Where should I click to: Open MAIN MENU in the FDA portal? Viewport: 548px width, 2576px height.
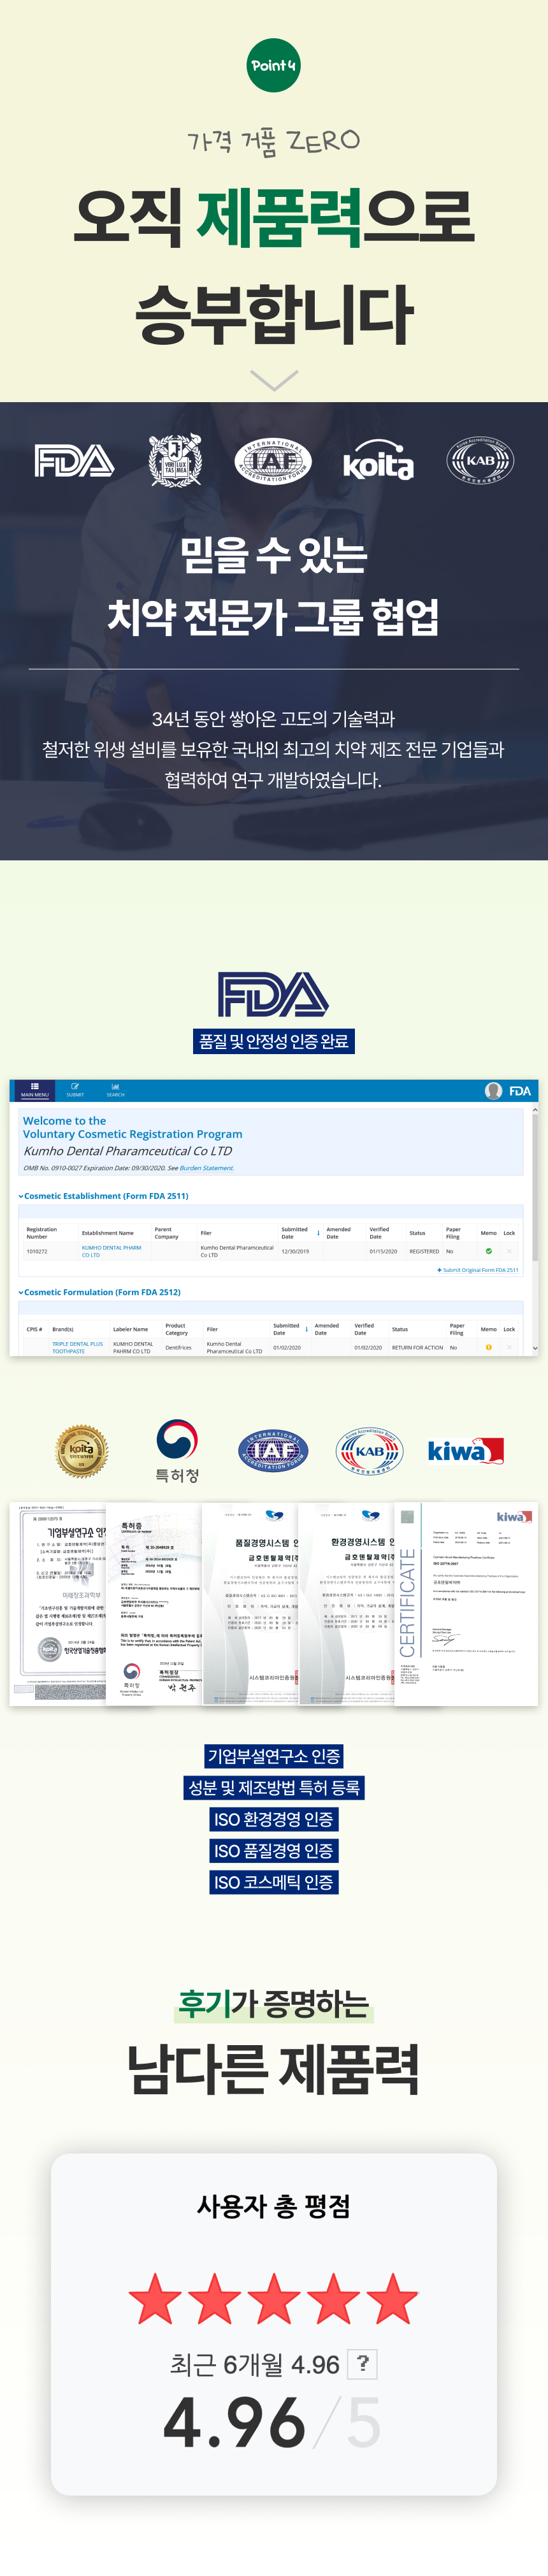(35, 1090)
